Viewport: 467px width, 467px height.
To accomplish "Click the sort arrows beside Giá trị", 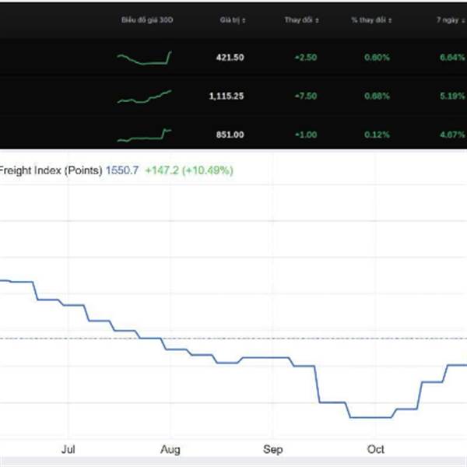I will (242, 19).
